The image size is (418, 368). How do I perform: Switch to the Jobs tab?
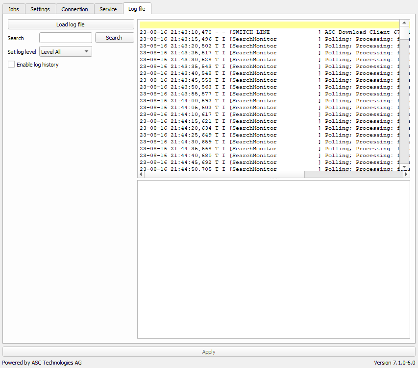(x=13, y=9)
